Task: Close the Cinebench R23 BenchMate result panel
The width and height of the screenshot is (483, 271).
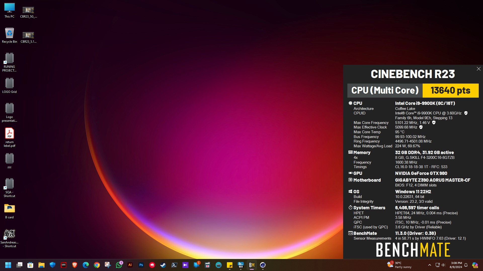Action: tap(478, 69)
